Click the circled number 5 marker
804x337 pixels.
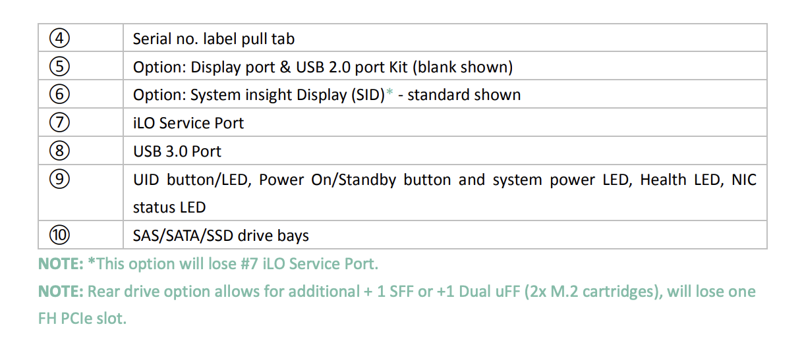(59, 67)
